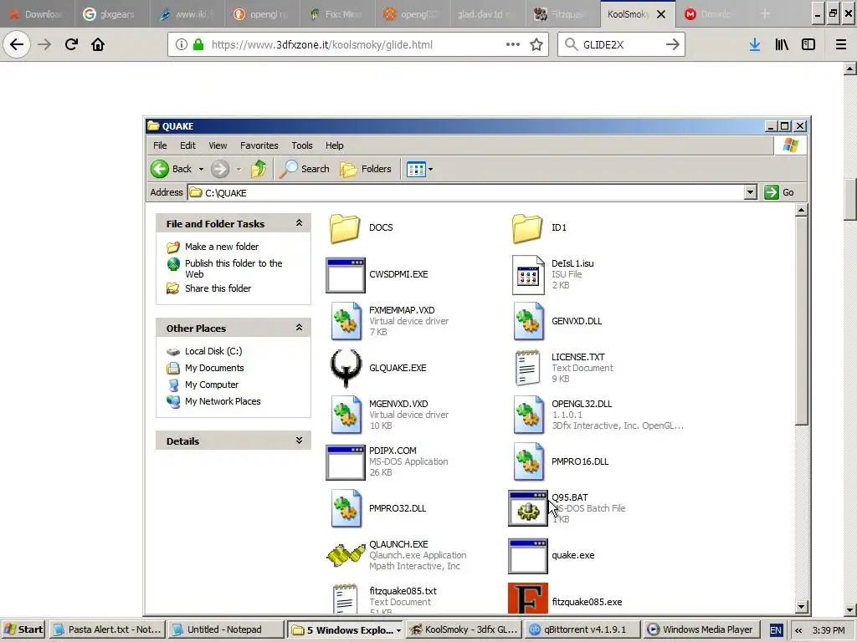Open Local Disk (C:) link
Screen dimensions: 857x642
tap(213, 351)
